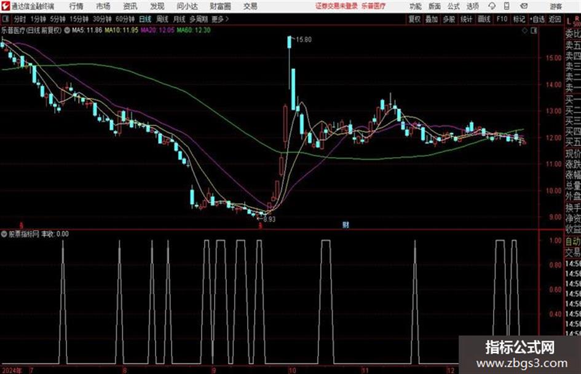Open the 公式 menu
The height and width of the screenshot is (374, 581).
pyautogui.click(x=454, y=6)
